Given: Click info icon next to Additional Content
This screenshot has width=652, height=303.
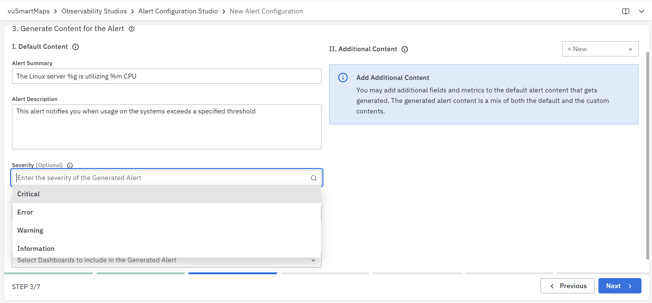Looking at the screenshot, I should 405,49.
